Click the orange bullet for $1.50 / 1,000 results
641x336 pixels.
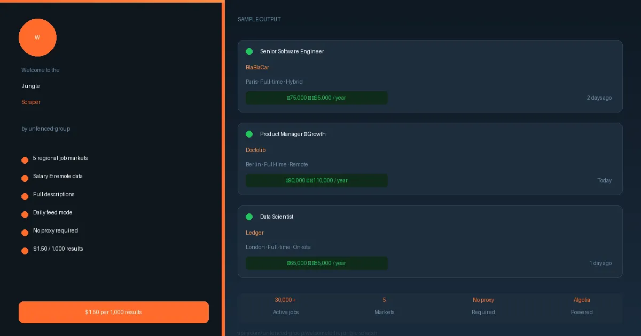[x=25, y=251]
